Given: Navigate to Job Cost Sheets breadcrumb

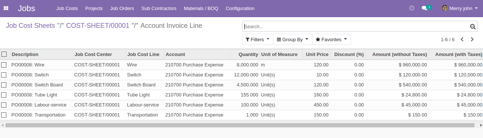Looking at the screenshot, I should 30,26.
